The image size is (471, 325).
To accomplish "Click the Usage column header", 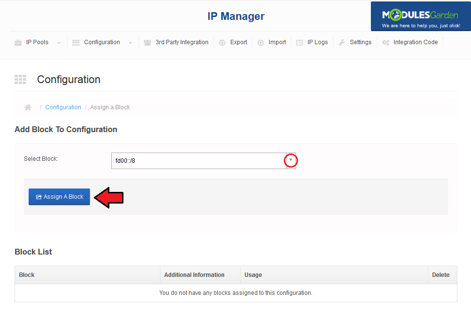I will 253,275.
